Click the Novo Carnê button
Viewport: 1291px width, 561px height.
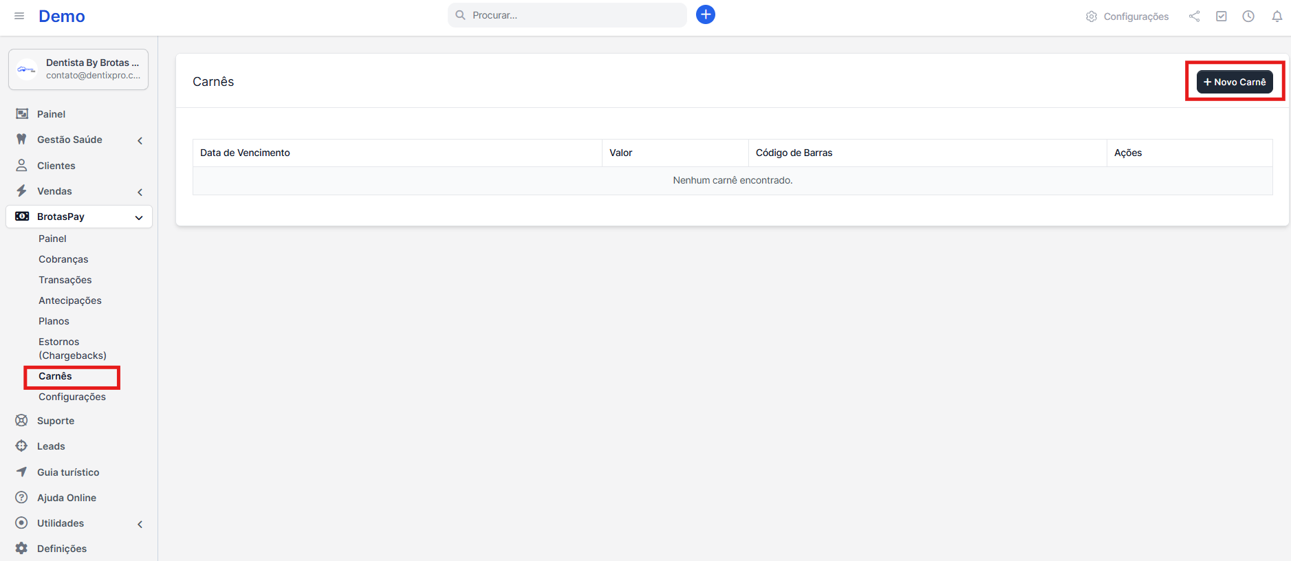pyautogui.click(x=1234, y=82)
